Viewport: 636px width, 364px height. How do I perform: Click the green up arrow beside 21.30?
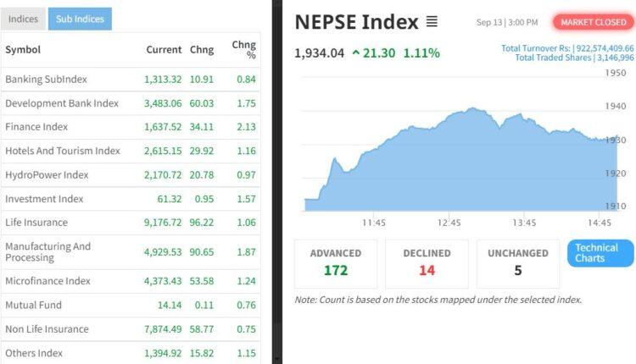click(354, 53)
